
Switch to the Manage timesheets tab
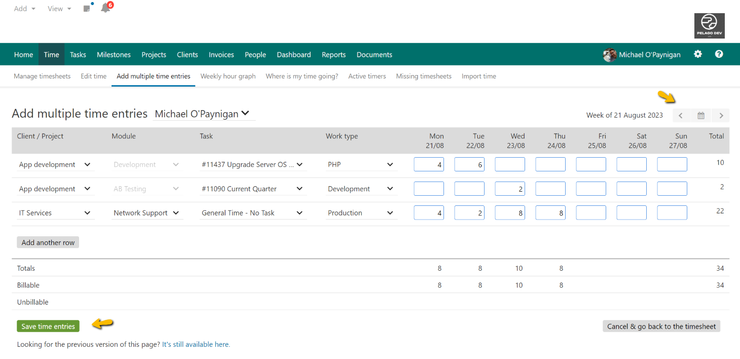pos(42,76)
